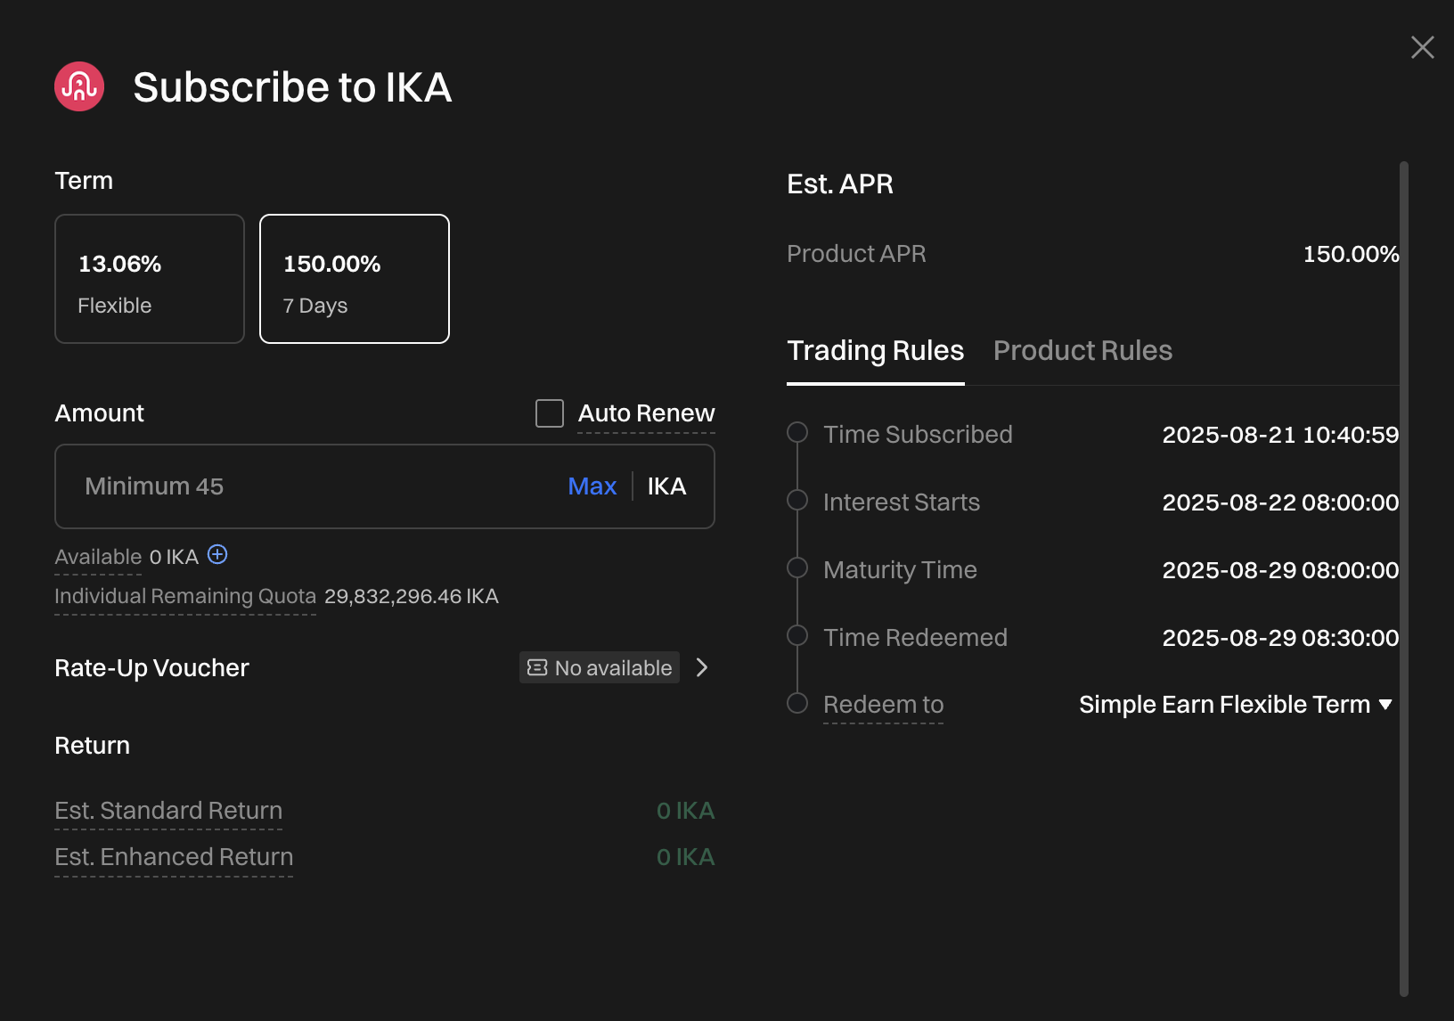Click the 2025-08-29 08:30:00 timestamp

coord(1280,638)
